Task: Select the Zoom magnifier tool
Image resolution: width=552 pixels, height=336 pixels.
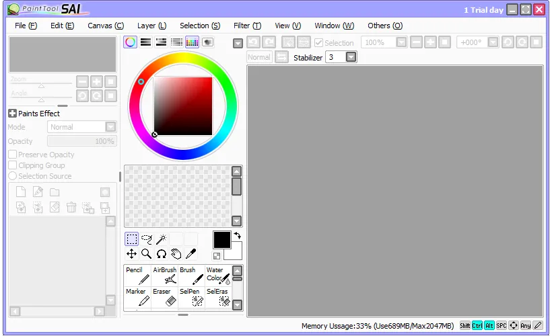Action: pos(147,254)
